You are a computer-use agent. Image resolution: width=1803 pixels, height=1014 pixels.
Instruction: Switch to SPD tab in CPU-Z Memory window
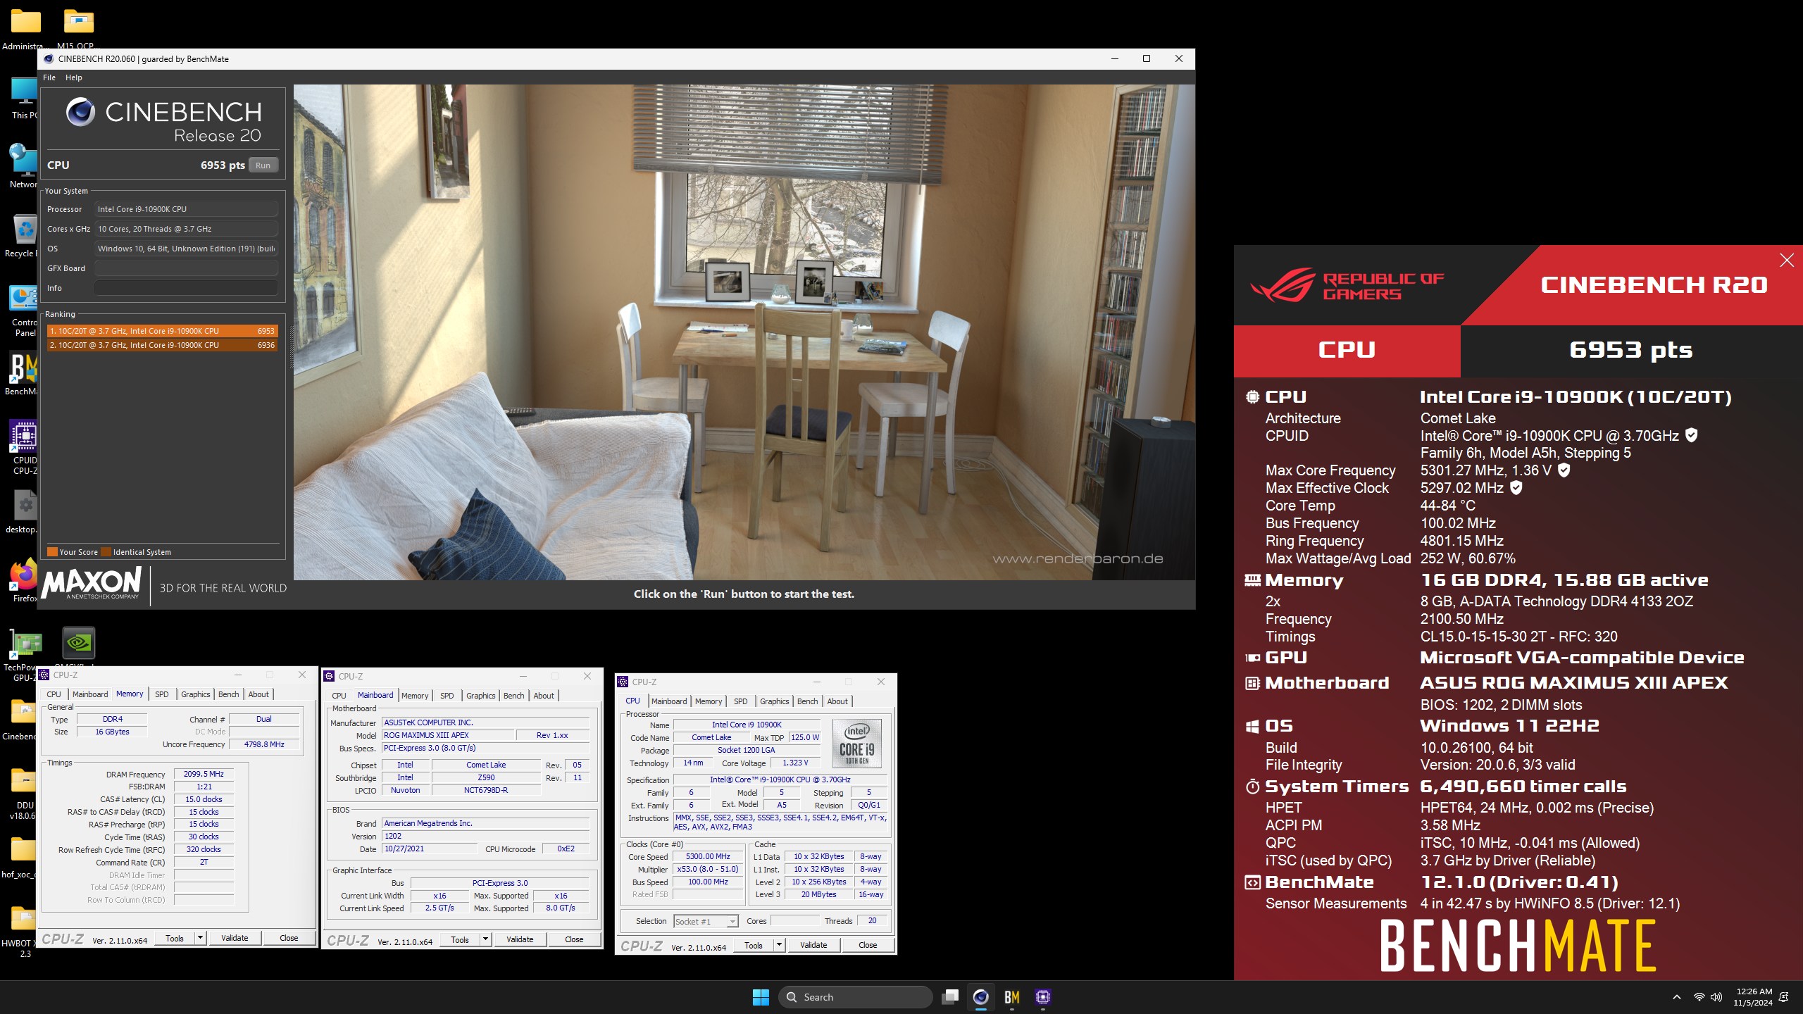point(162,694)
